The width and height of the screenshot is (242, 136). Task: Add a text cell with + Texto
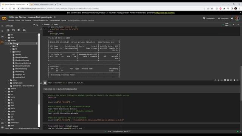pos(54,25)
